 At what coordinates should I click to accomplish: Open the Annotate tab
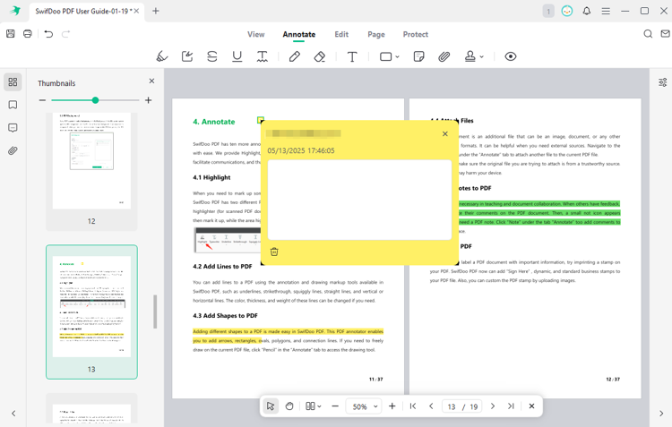[x=299, y=34]
